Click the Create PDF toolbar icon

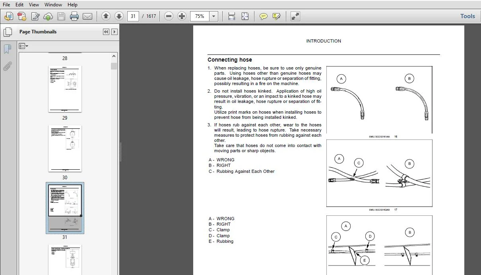tap(8, 16)
